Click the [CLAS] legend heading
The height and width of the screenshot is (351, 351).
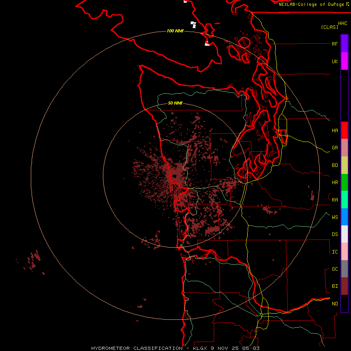330,27
